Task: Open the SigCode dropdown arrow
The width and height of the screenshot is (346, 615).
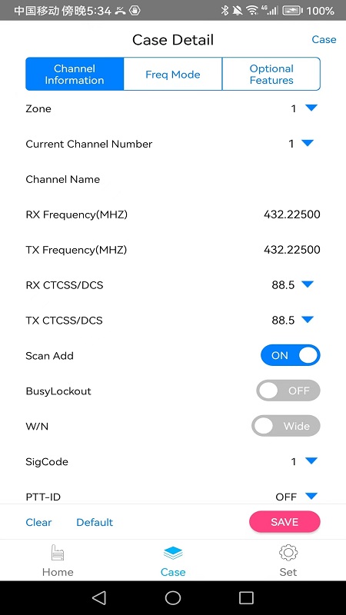Action: [311, 460]
